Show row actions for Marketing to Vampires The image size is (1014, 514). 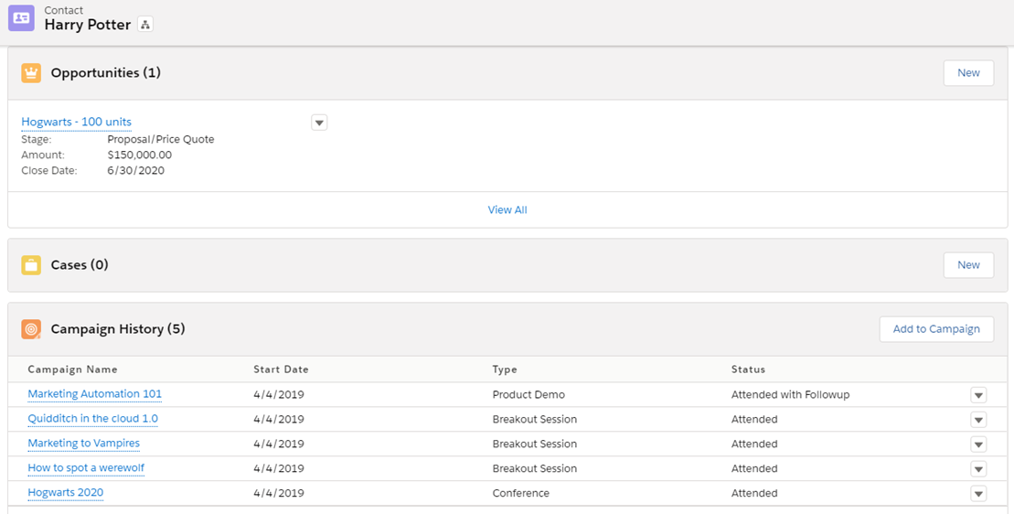978,444
